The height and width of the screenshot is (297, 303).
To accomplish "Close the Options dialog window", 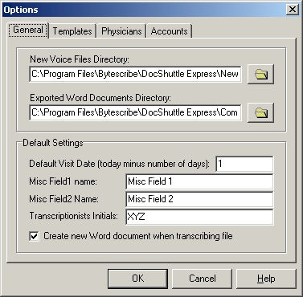I will point(293,10).
